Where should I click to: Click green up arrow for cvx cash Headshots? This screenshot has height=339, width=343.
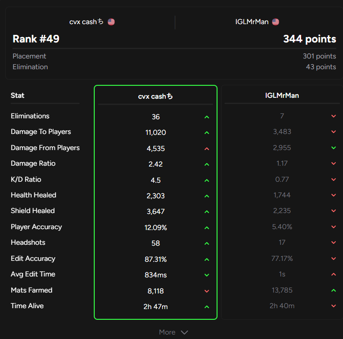(207, 243)
